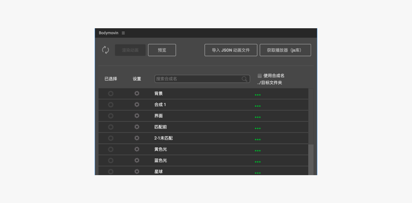
Task: Click the 背景 composition name
Action: (159, 93)
